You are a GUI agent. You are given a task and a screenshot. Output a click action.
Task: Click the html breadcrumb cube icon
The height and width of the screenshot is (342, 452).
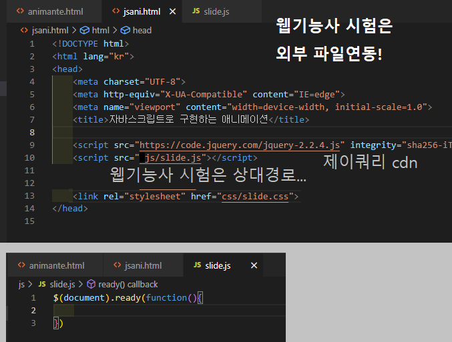(x=85, y=30)
